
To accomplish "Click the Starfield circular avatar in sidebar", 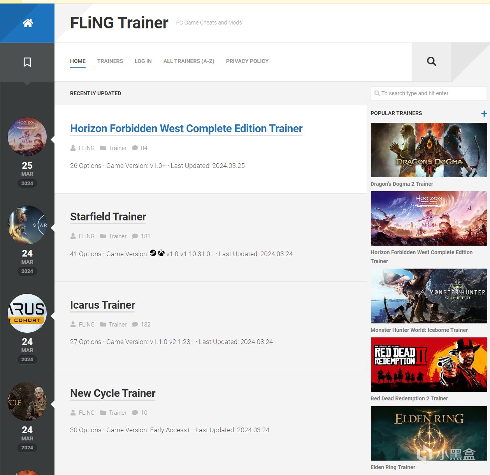I will pyautogui.click(x=27, y=225).
